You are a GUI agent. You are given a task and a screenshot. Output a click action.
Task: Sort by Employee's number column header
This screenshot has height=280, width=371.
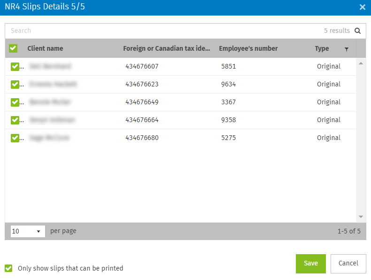coord(248,48)
